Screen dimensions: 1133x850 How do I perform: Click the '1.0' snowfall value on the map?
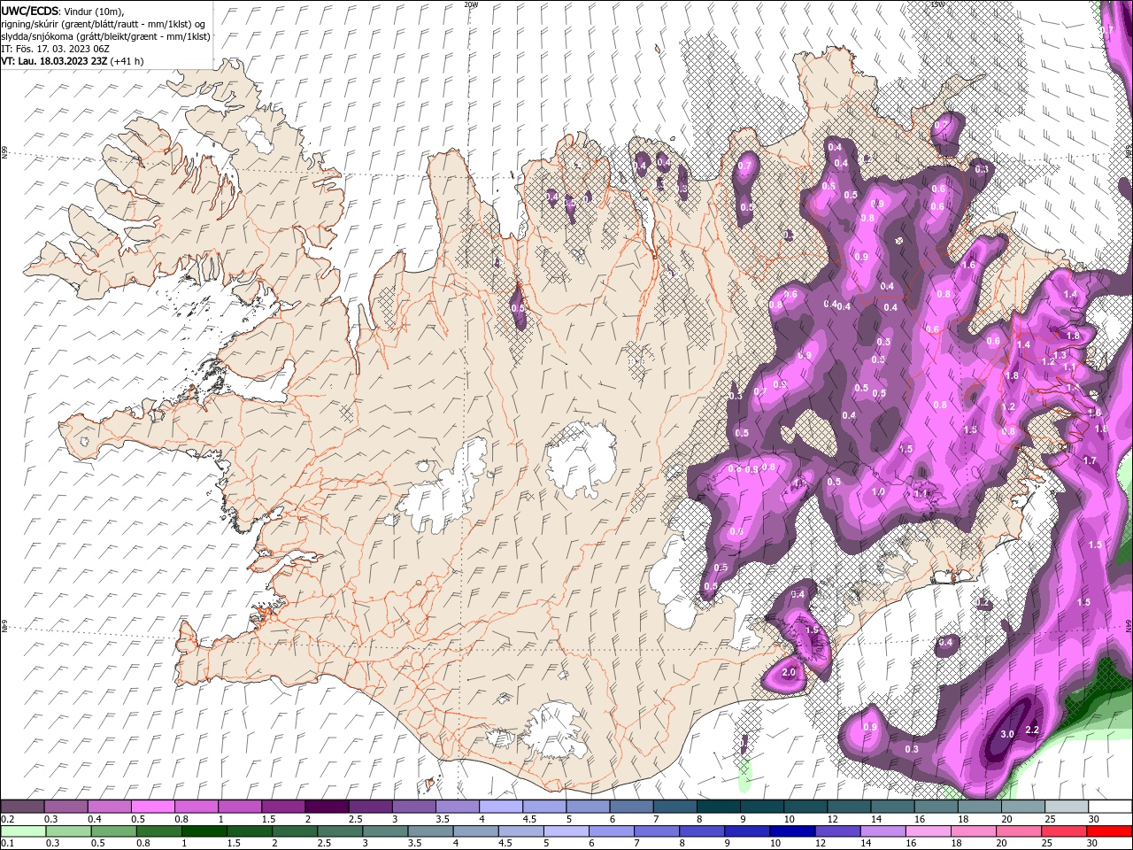click(878, 491)
